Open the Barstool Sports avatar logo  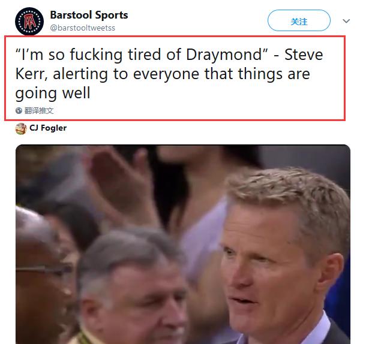pos(29,22)
